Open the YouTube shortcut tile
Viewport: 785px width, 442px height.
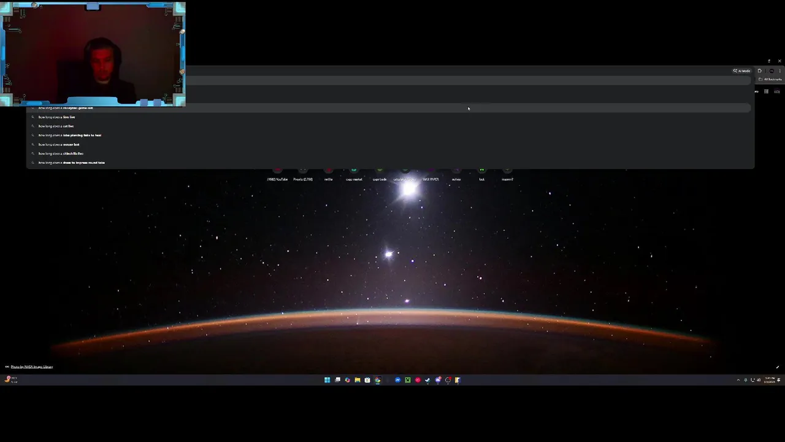point(277,174)
